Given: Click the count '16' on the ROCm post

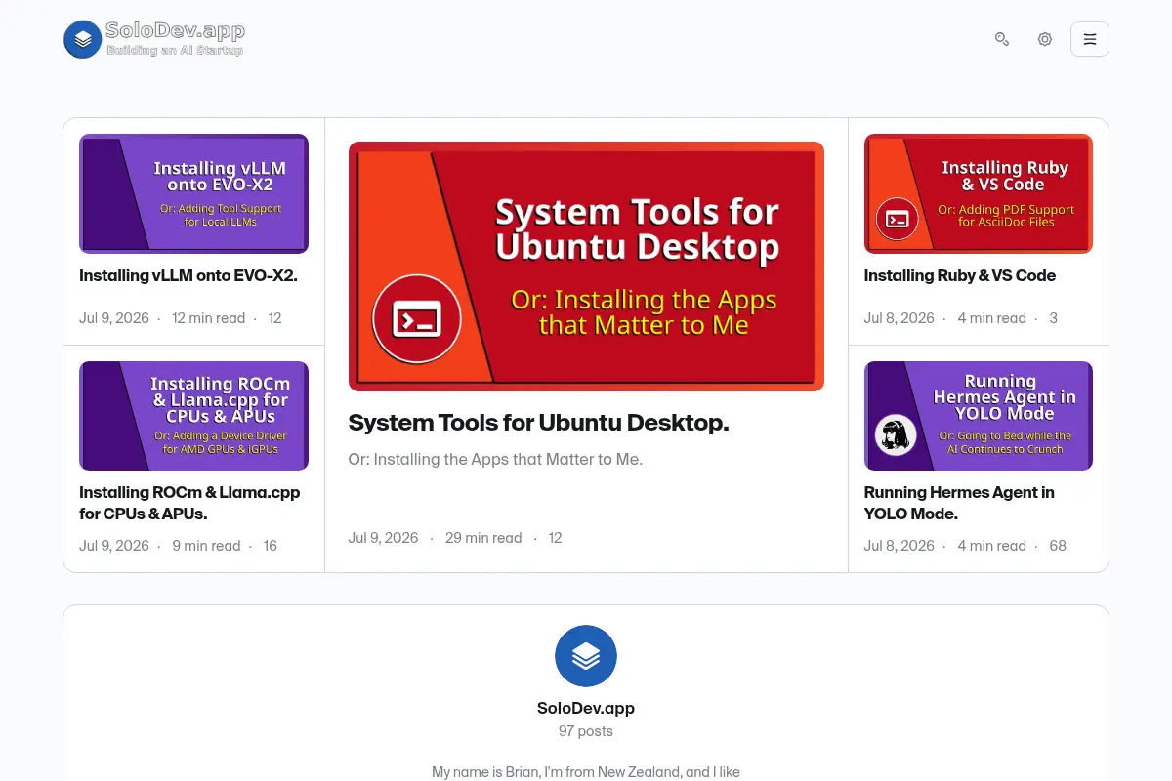Looking at the screenshot, I should click(271, 546).
